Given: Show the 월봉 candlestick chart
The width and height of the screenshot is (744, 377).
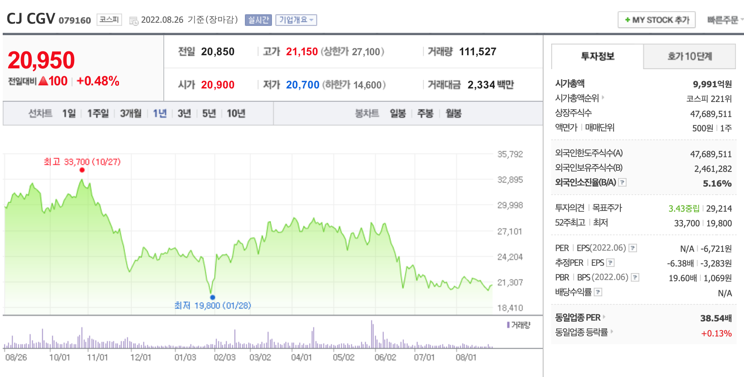Looking at the screenshot, I should (x=454, y=113).
